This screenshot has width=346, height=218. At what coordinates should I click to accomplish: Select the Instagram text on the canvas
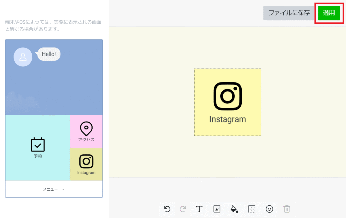[x=227, y=119]
